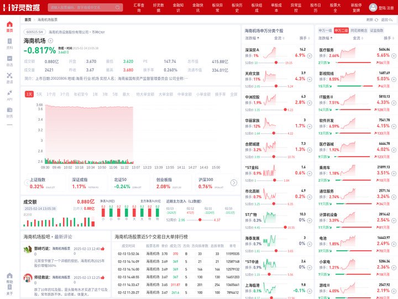This screenshot has height=299, width=398.
Task: Click the 600515.SH stock code badge
Action: click(35, 32)
